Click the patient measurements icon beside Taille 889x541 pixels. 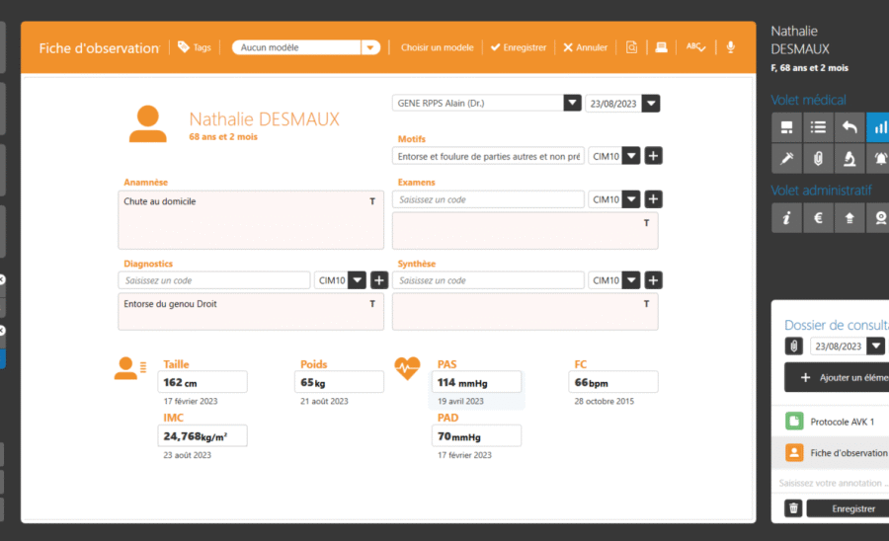click(130, 368)
